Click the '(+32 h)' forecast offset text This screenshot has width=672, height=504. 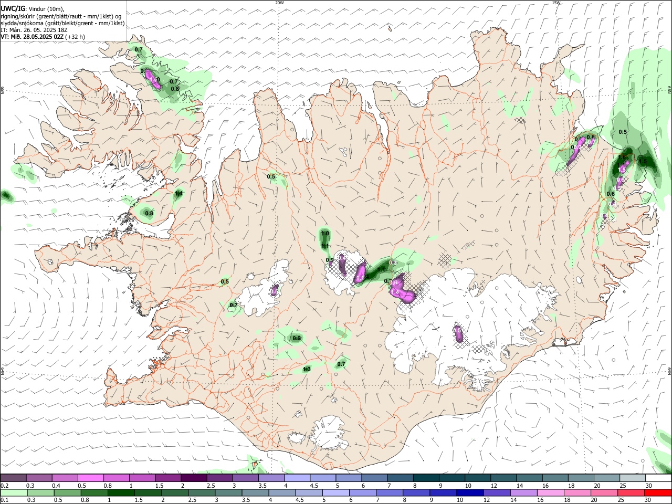(75, 37)
